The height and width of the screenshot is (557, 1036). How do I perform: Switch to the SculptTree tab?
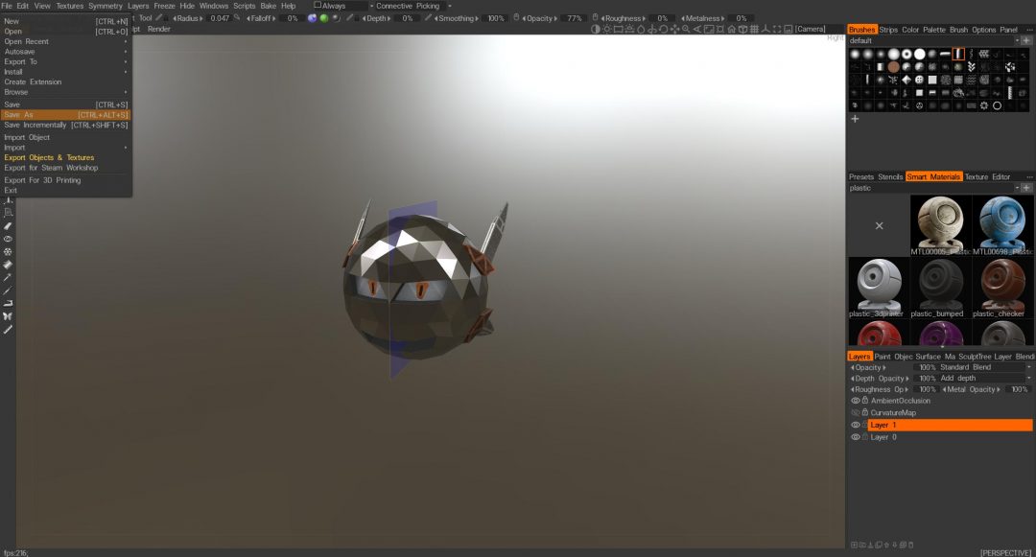(975, 357)
